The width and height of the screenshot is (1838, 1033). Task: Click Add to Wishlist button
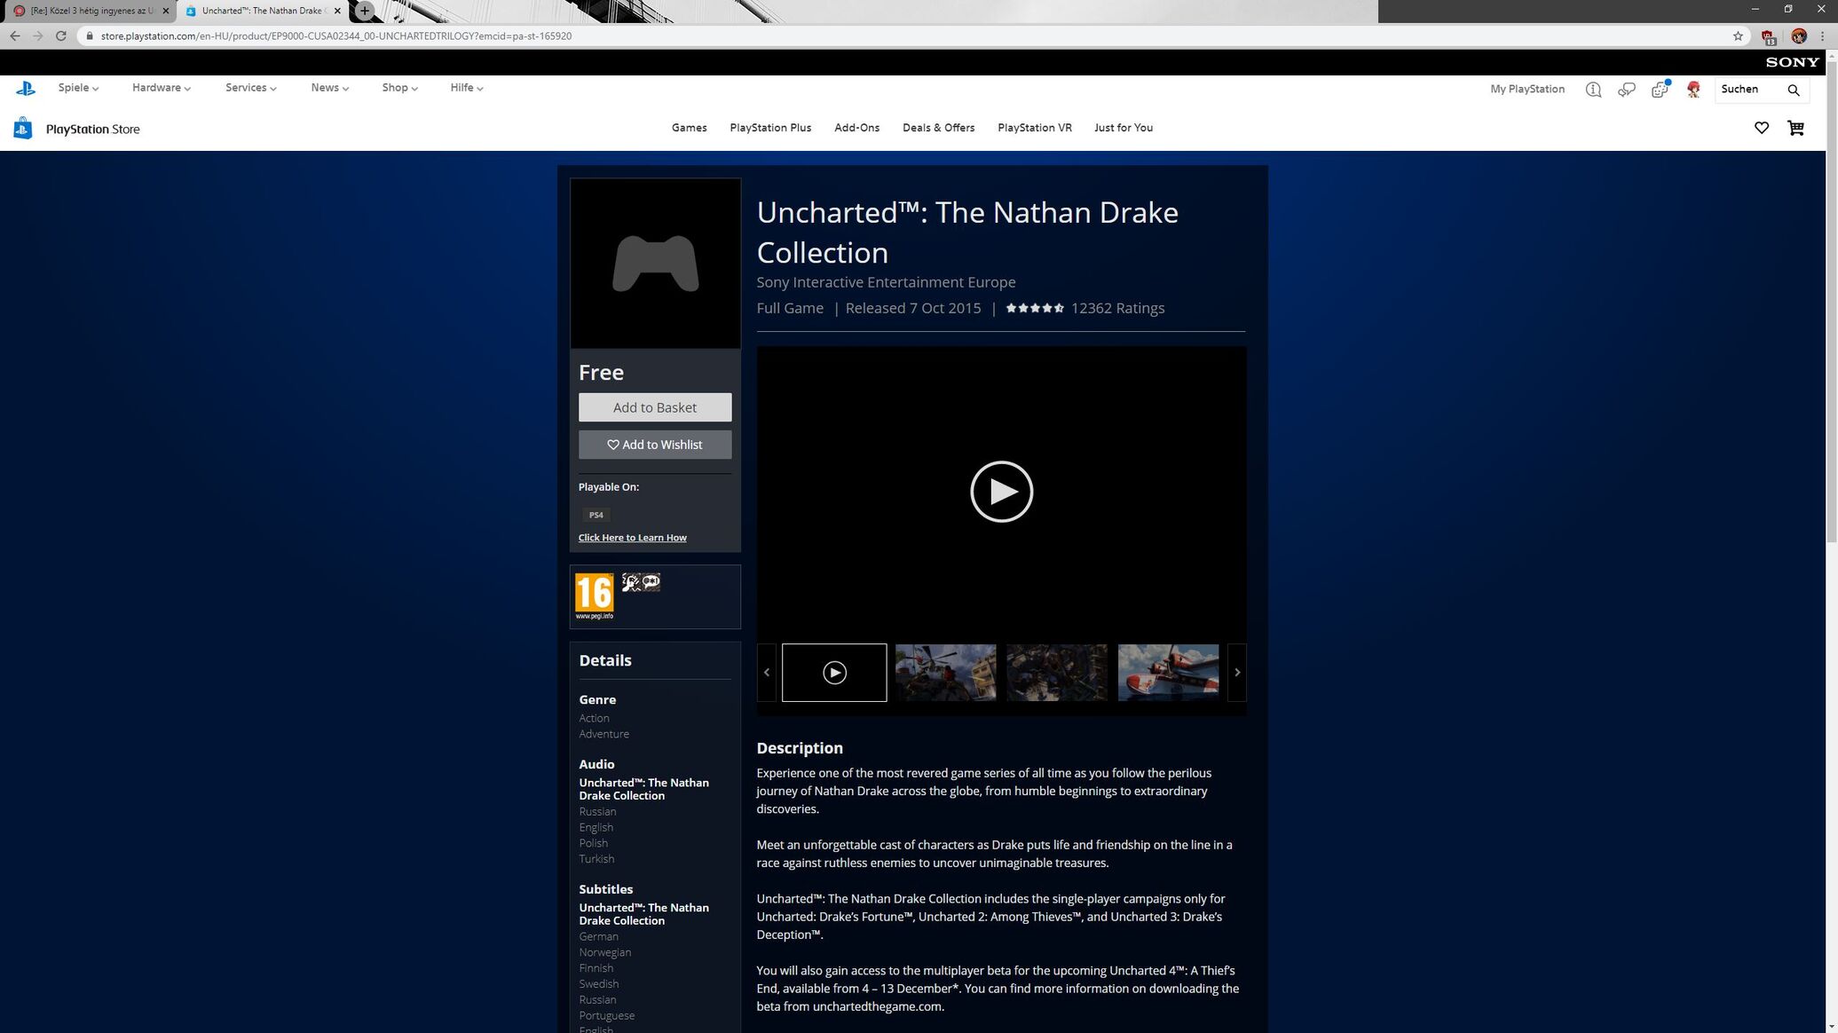point(655,445)
